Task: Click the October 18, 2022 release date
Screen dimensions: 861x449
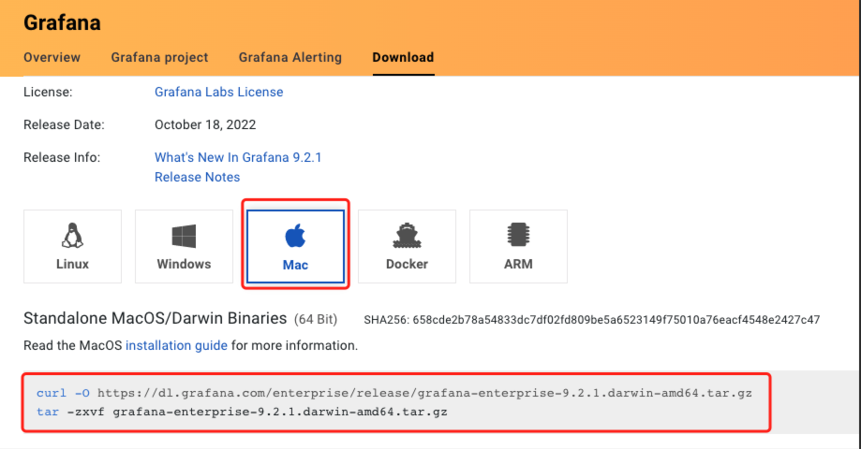Action: [205, 125]
